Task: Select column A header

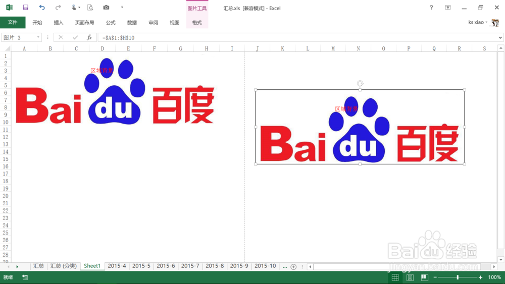Action: [x=24, y=48]
